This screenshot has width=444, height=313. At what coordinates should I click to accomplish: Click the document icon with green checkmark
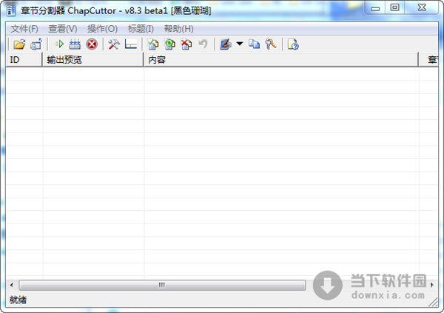tap(153, 44)
